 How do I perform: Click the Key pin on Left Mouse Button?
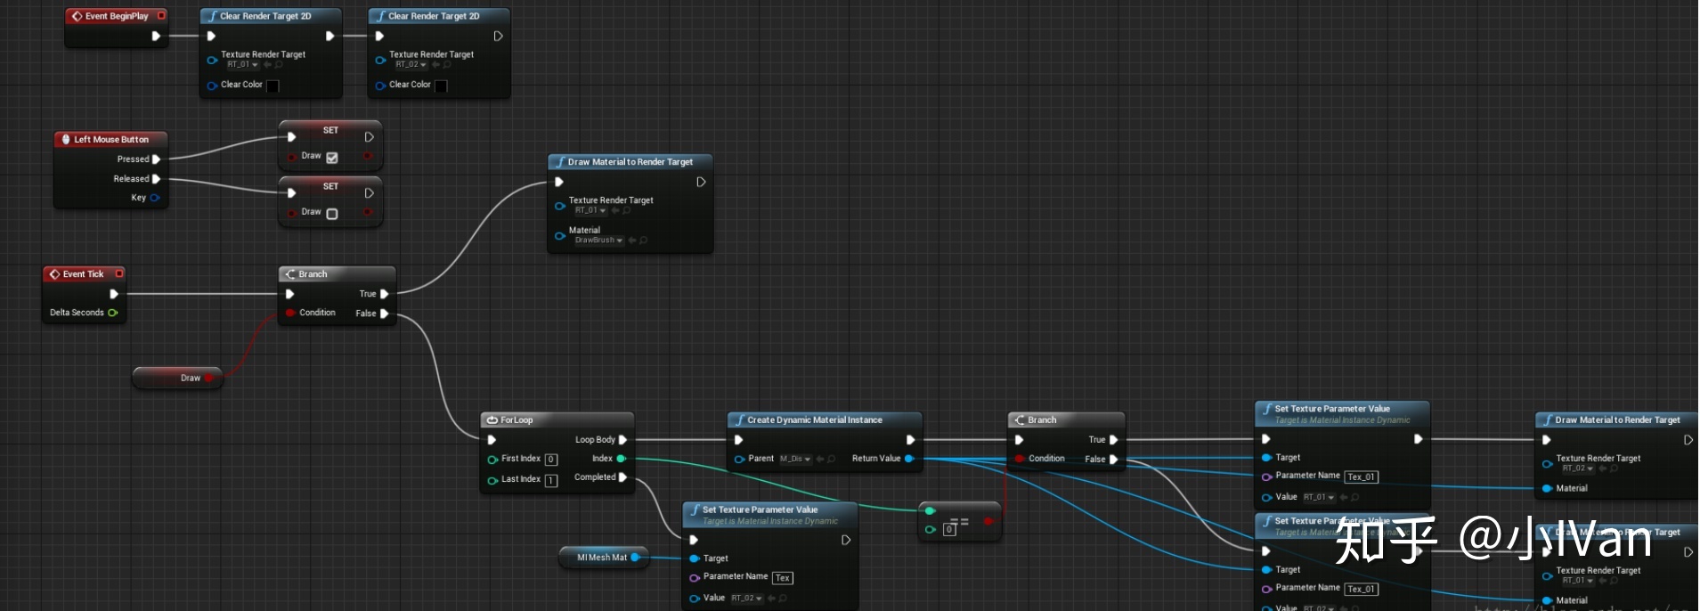tap(155, 198)
